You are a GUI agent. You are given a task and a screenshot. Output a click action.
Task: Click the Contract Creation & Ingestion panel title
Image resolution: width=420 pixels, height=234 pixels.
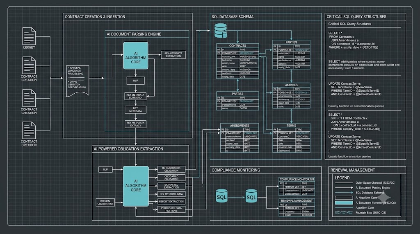pos(95,16)
